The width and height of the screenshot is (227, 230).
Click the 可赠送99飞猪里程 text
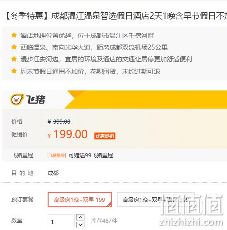point(91,155)
